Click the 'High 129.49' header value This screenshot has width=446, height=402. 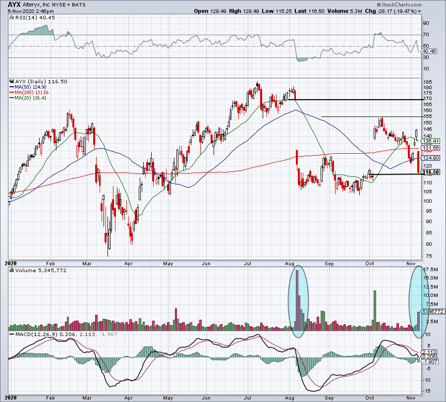pyautogui.click(x=244, y=11)
